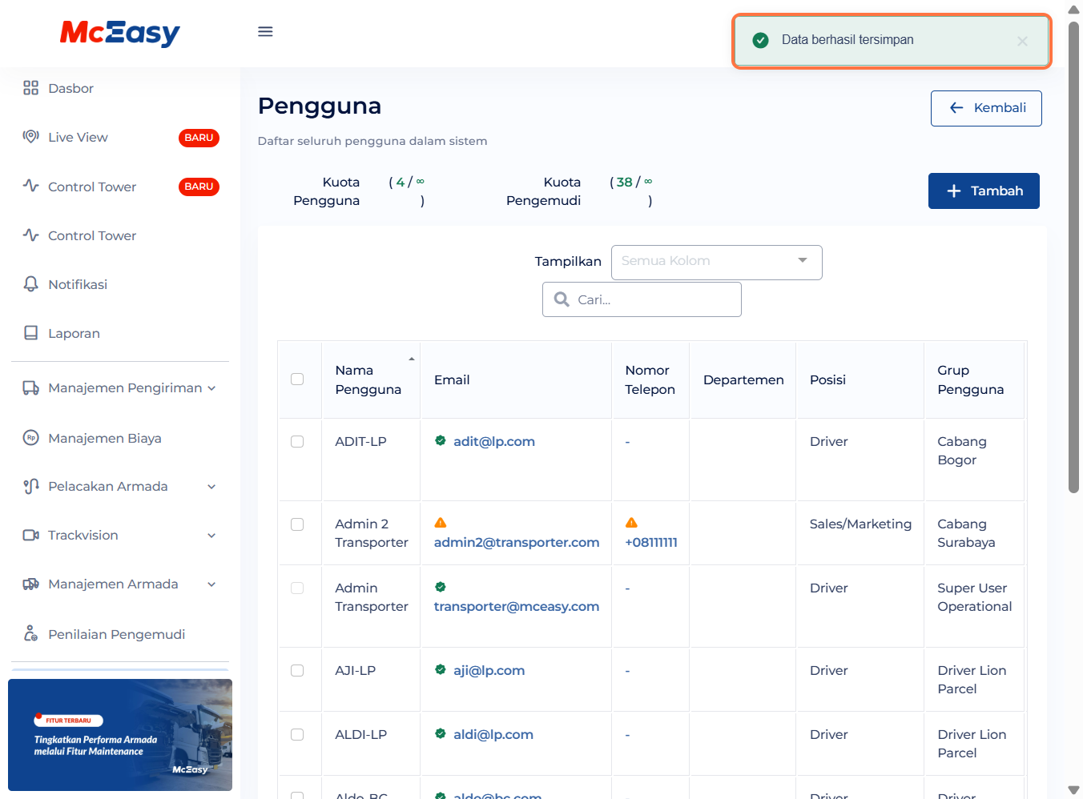
Task: Select the Admin 2 Transporter row checkbox
Action: [x=297, y=524]
